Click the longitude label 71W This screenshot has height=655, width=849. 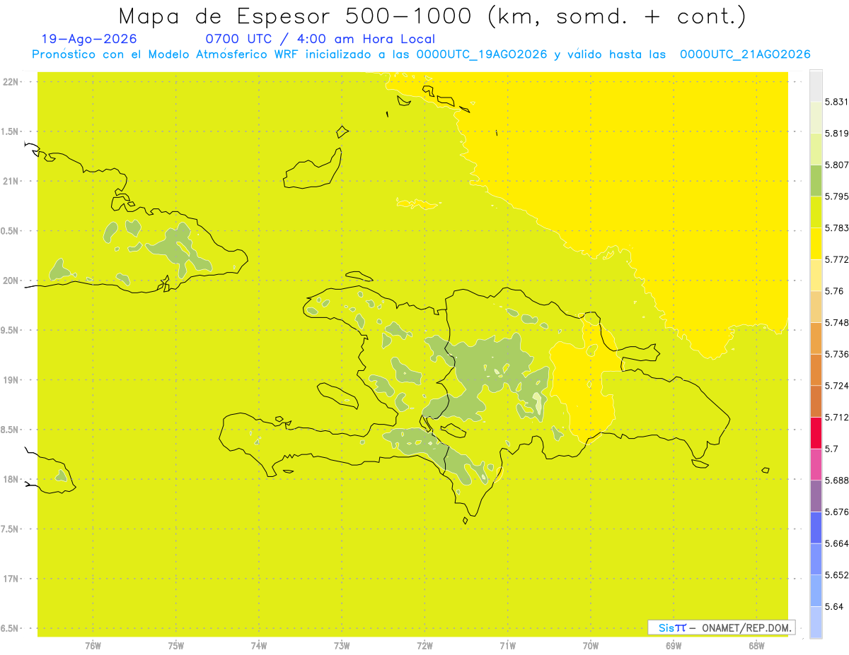[507, 646]
